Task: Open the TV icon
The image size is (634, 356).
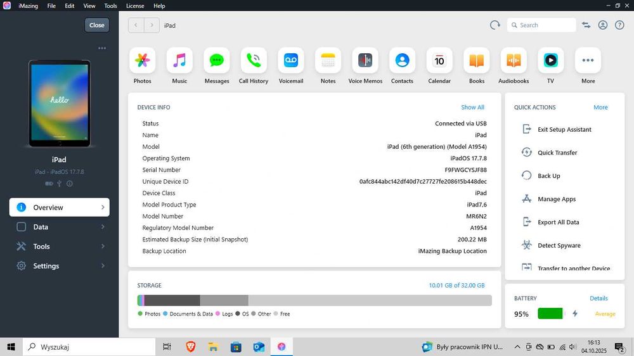Action: (550, 61)
